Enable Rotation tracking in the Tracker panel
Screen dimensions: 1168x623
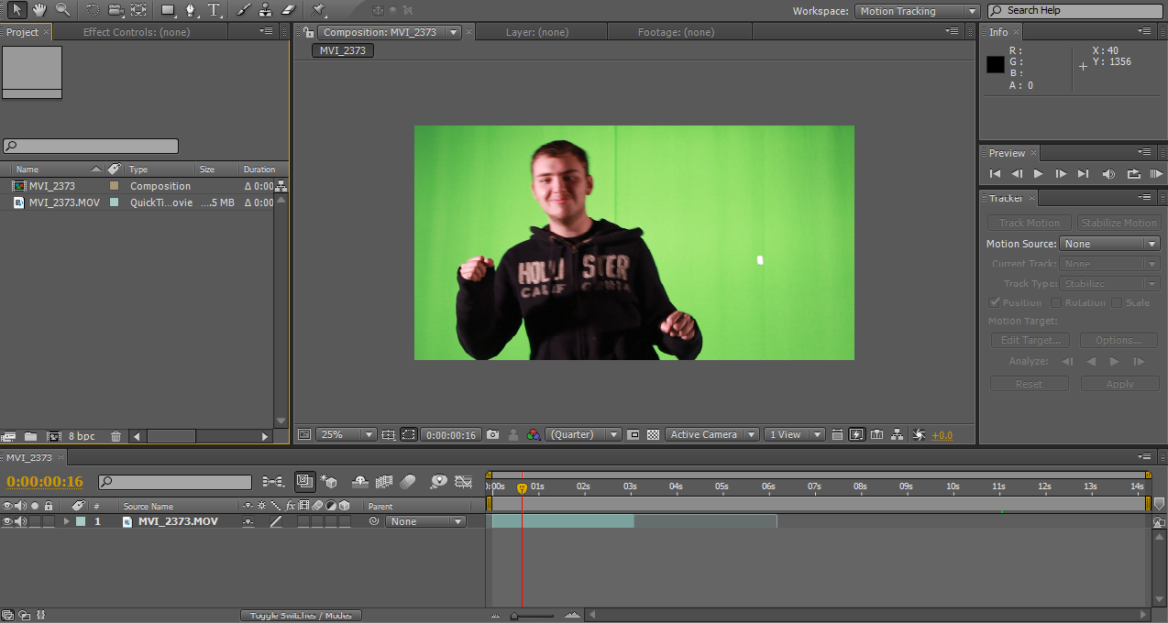pyautogui.click(x=1055, y=301)
